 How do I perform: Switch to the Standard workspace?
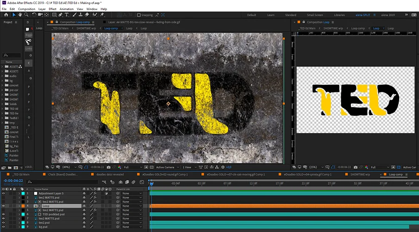point(291,15)
